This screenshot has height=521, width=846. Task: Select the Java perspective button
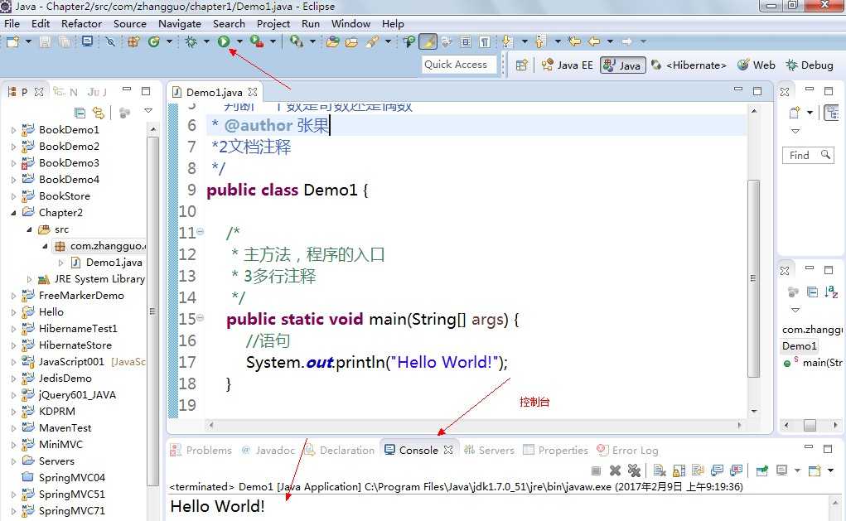pyautogui.click(x=622, y=65)
